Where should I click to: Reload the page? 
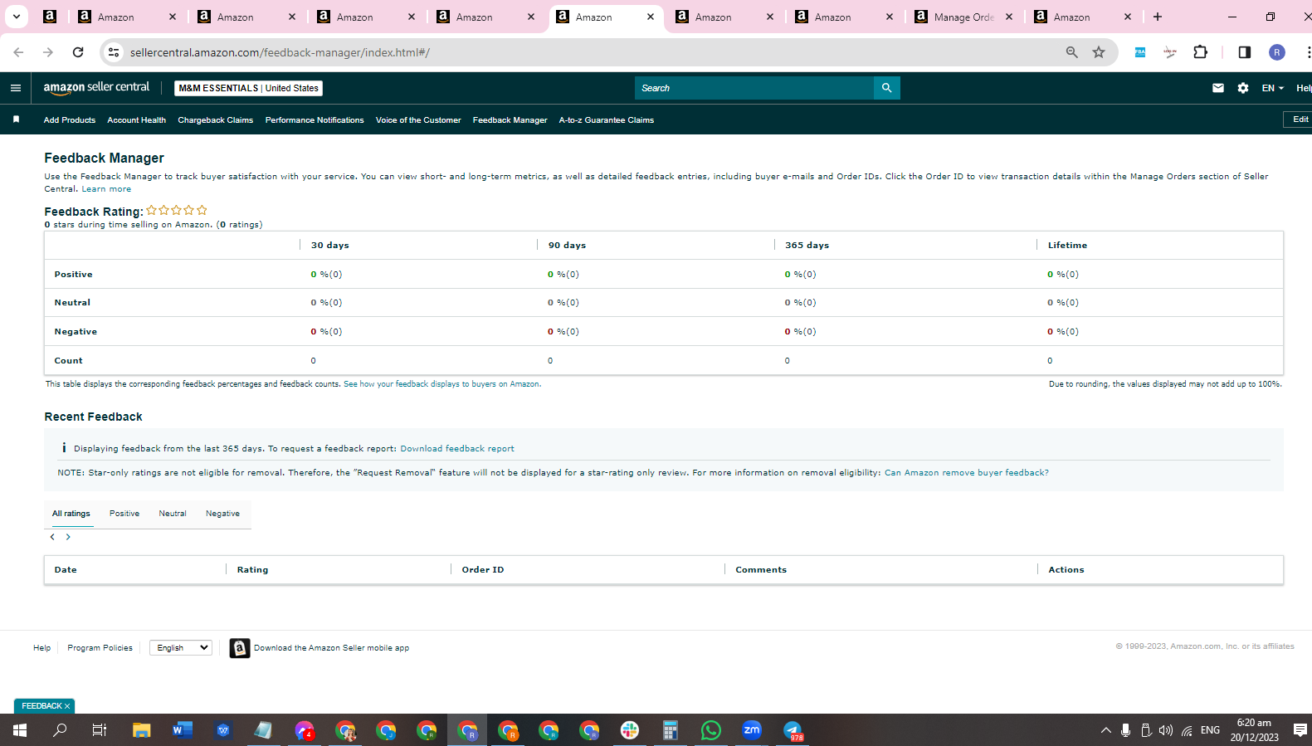click(78, 52)
